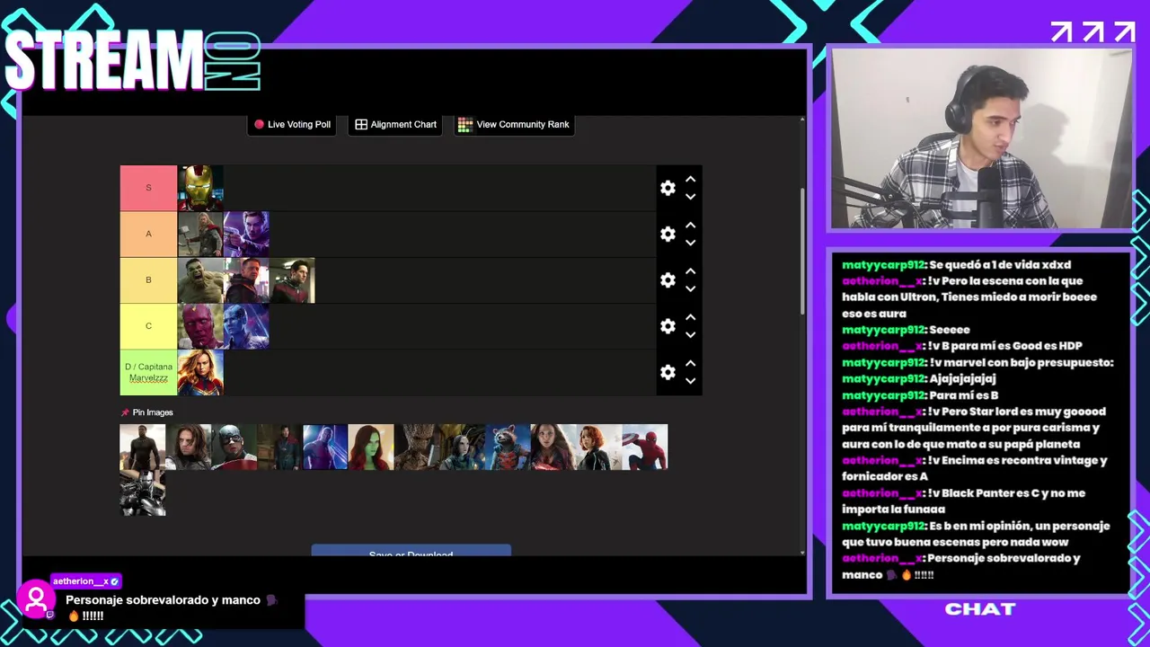Open settings gear for the B tier row

[x=668, y=279]
